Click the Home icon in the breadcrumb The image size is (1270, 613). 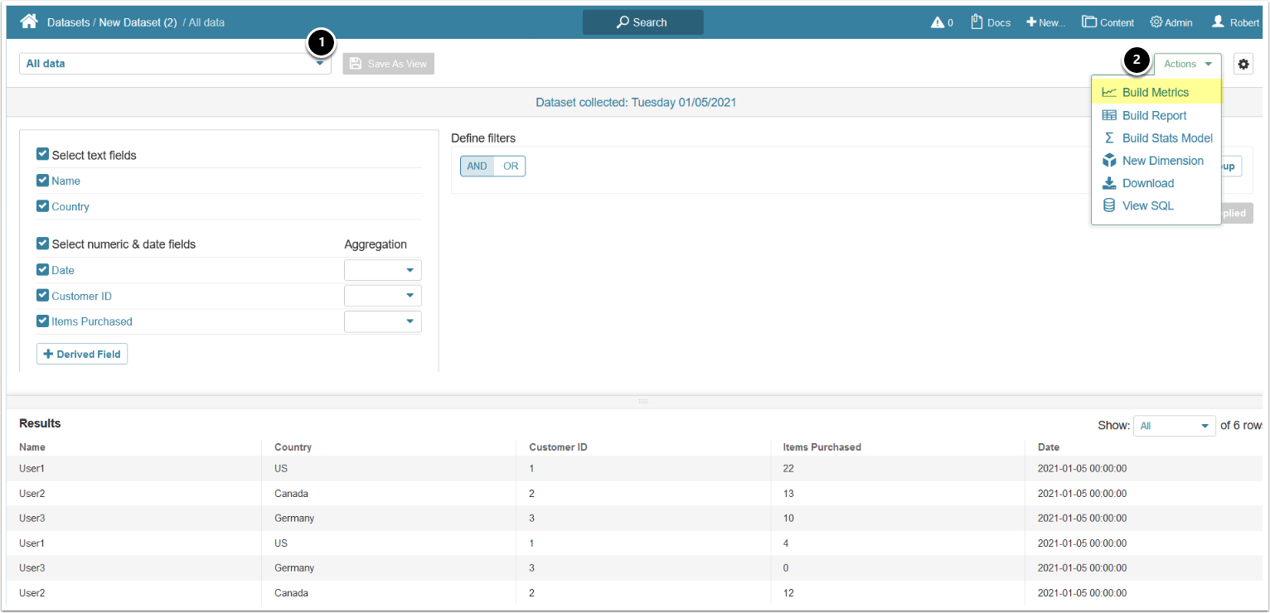point(29,22)
